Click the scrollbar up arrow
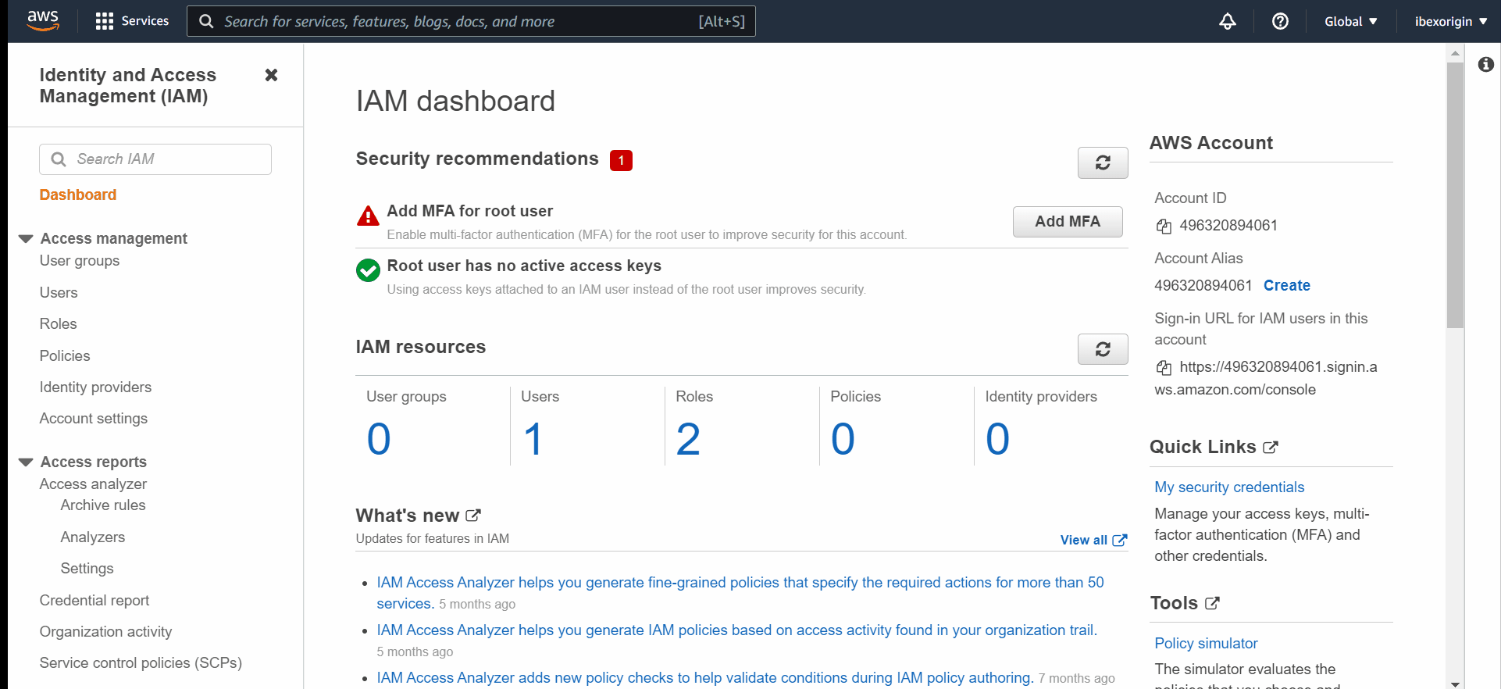 [x=1455, y=53]
